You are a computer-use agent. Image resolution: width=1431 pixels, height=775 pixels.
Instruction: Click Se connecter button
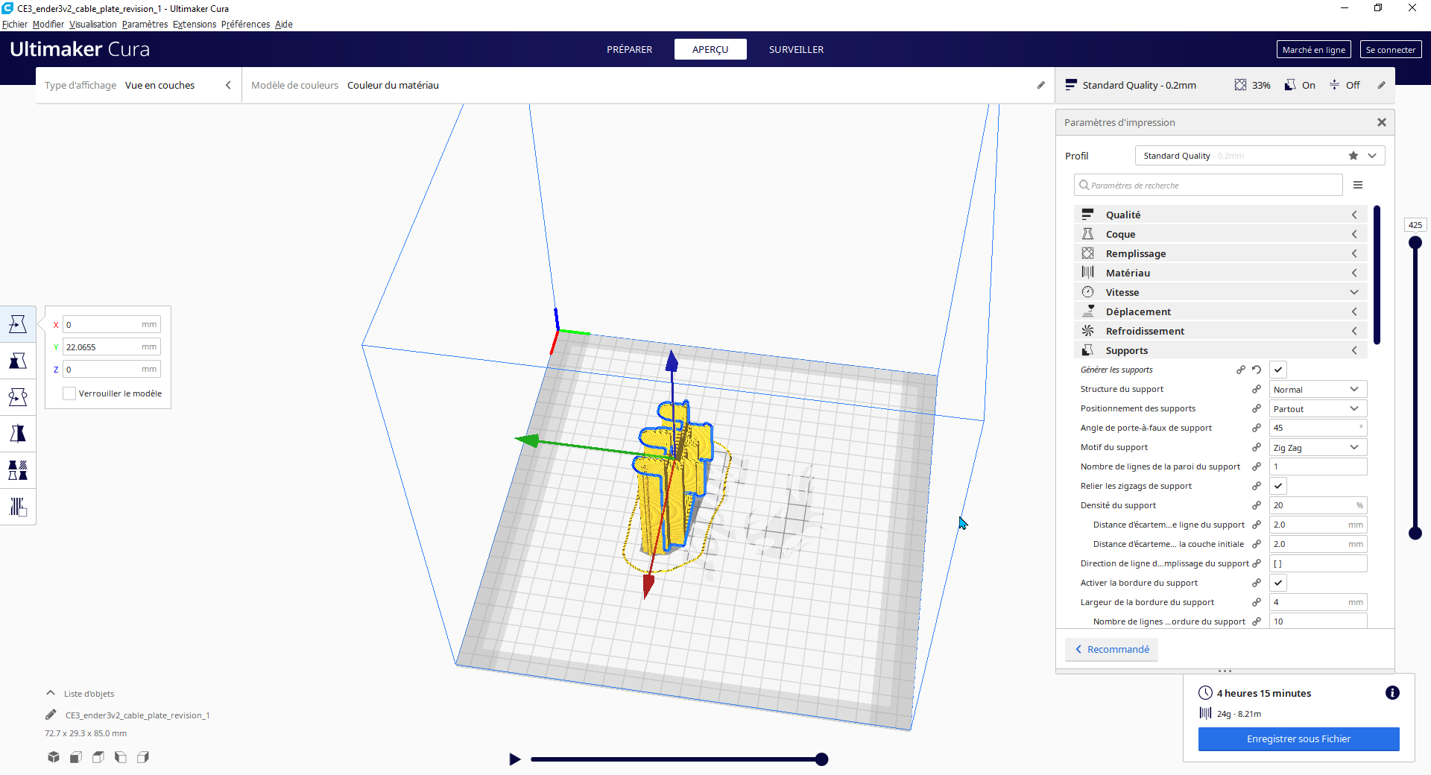1391,49
